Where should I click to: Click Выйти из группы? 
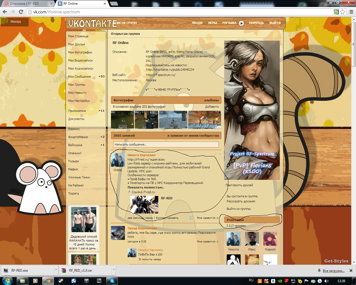click(x=239, y=209)
